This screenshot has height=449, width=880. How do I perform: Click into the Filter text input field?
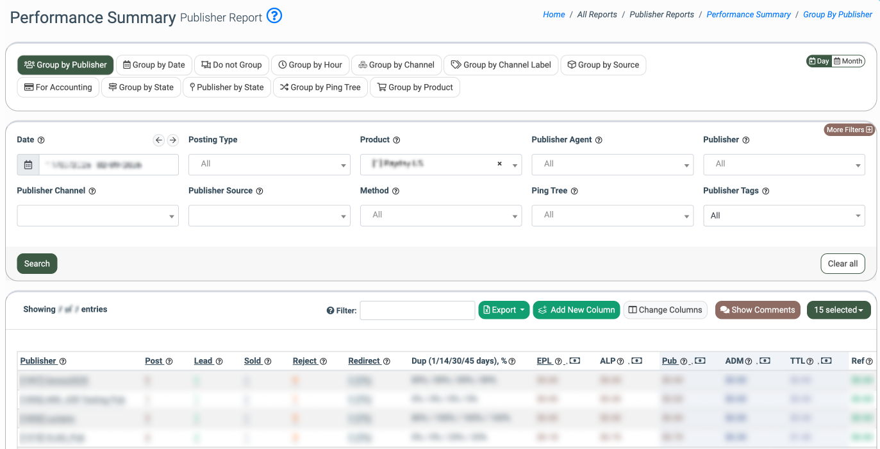[x=417, y=310]
